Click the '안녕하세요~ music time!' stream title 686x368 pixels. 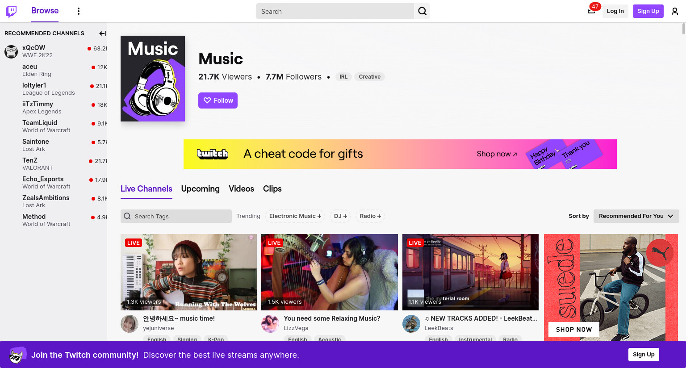(179, 318)
